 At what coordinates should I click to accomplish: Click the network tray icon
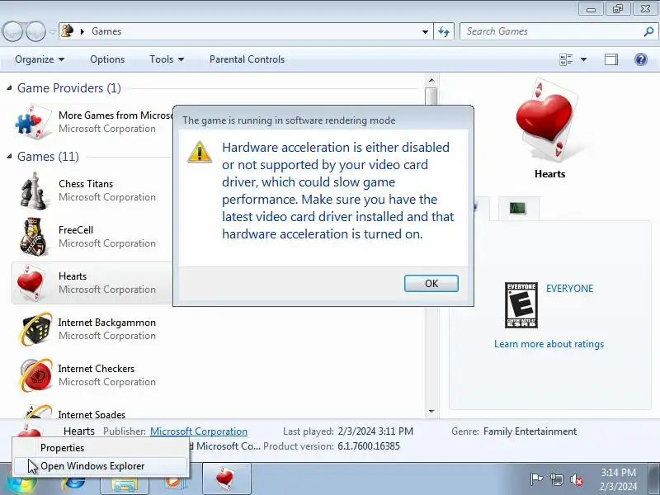click(x=556, y=479)
